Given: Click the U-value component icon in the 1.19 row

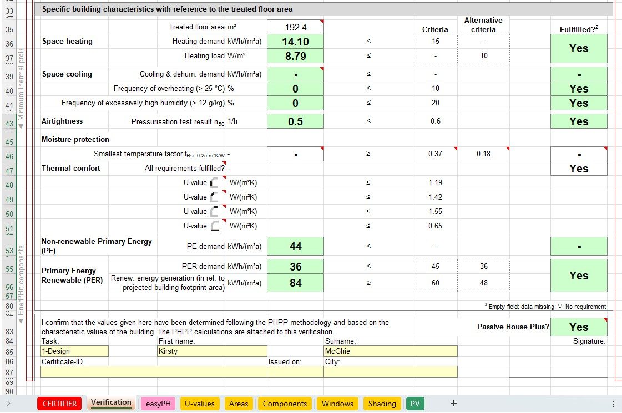Looking at the screenshot, I should (x=214, y=183).
